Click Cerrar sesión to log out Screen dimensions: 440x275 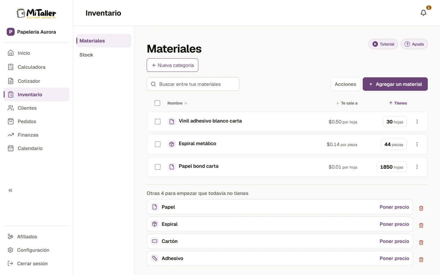tap(36, 263)
